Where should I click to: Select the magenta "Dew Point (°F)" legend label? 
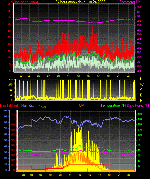[138, 105]
